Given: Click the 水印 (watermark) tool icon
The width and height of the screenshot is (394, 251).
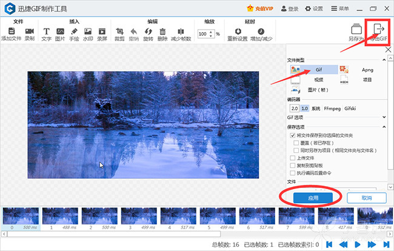Looking at the screenshot, I should tap(88, 32).
